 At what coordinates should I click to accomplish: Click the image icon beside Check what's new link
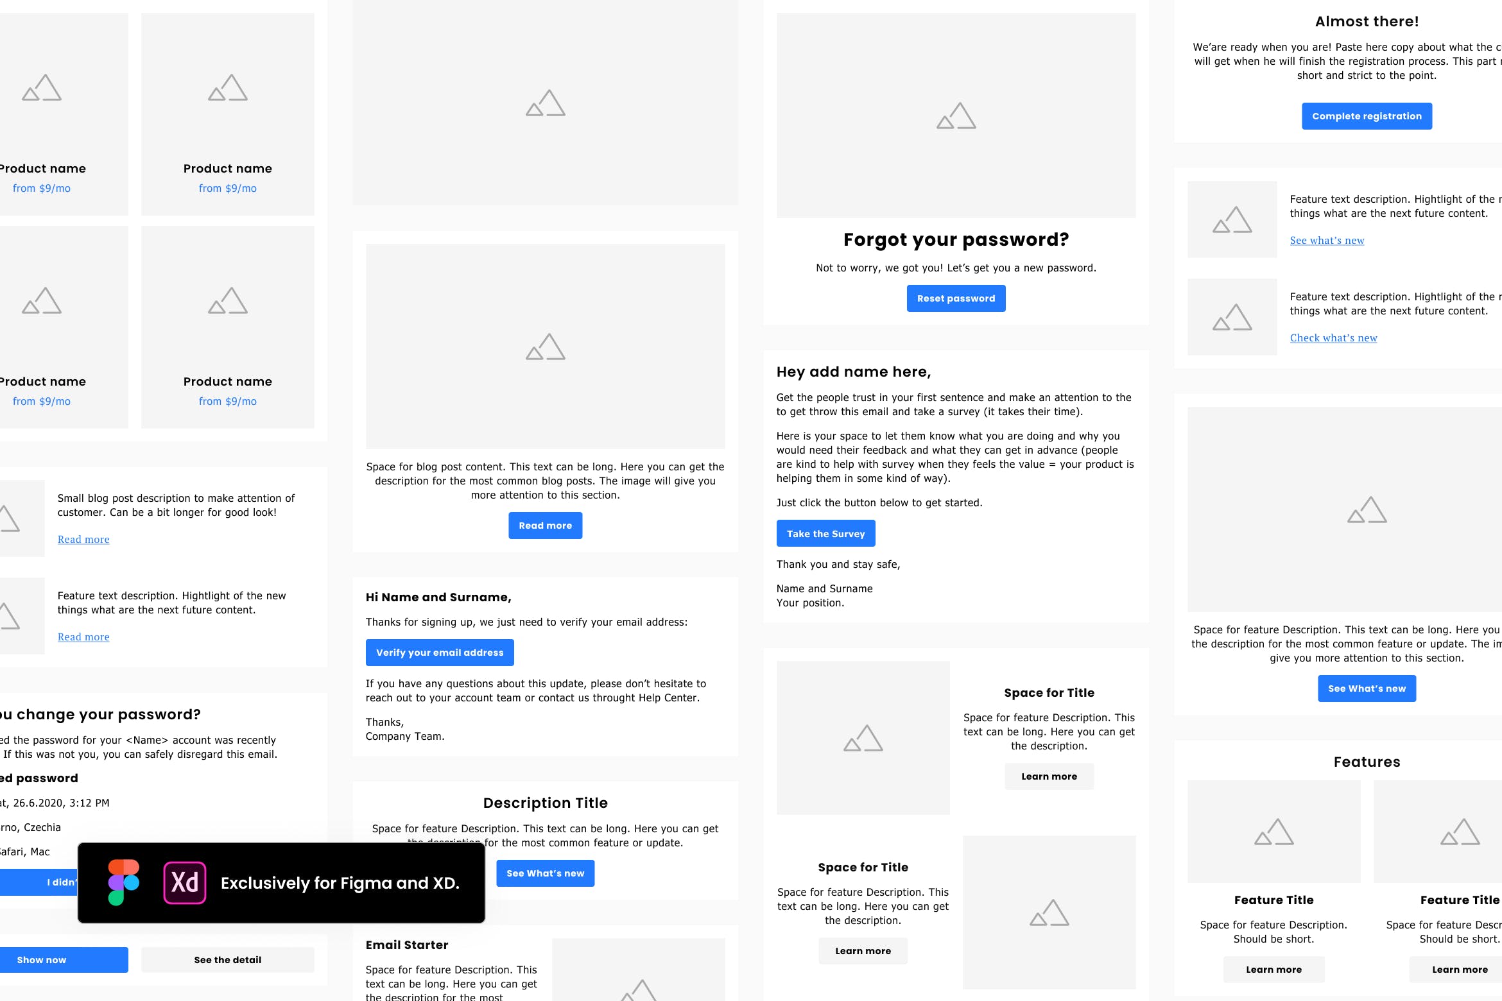[x=1232, y=317]
